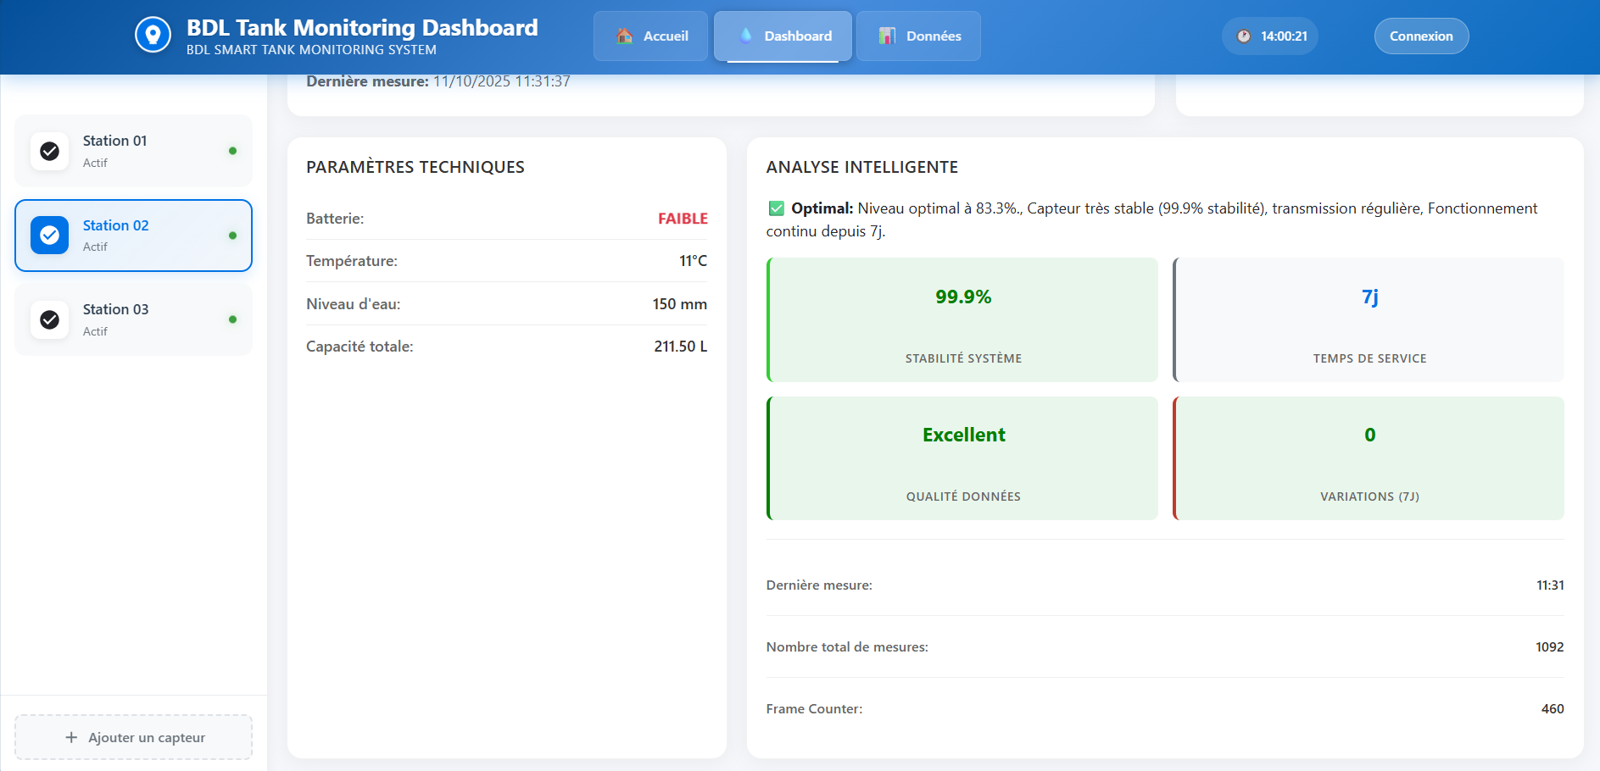Click the 7j Temps de Service card
This screenshot has width=1600, height=771.
click(x=1369, y=320)
